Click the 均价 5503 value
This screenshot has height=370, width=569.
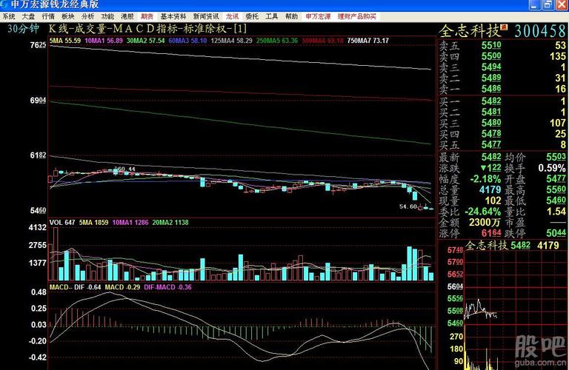(x=556, y=158)
